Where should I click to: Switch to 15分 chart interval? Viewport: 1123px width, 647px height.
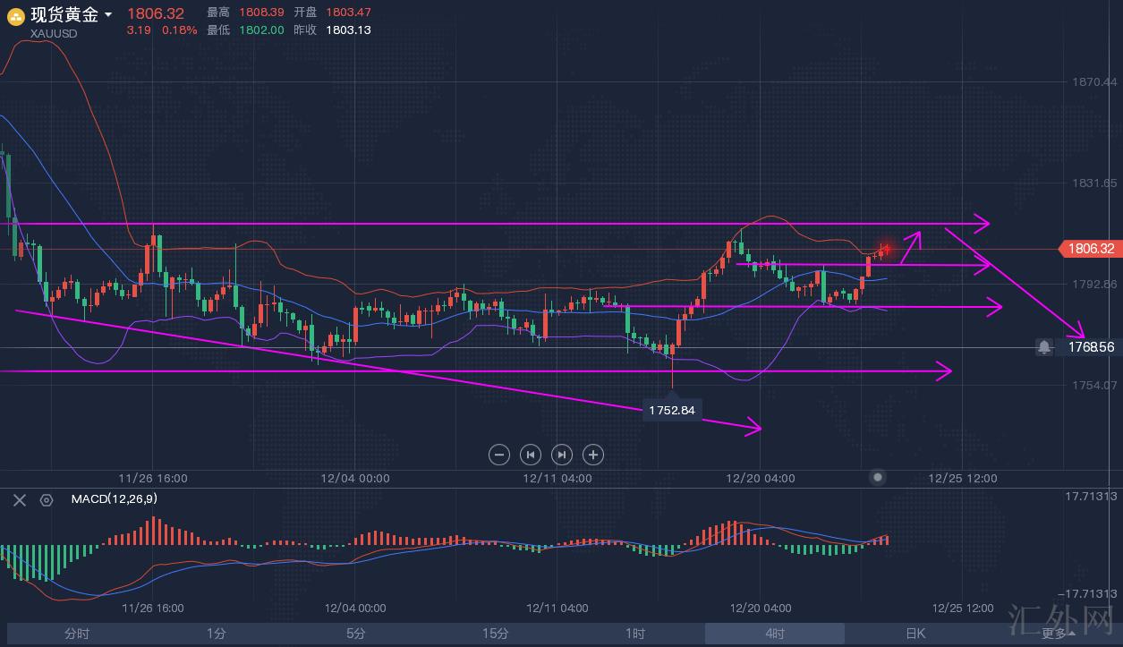coord(495,634)
